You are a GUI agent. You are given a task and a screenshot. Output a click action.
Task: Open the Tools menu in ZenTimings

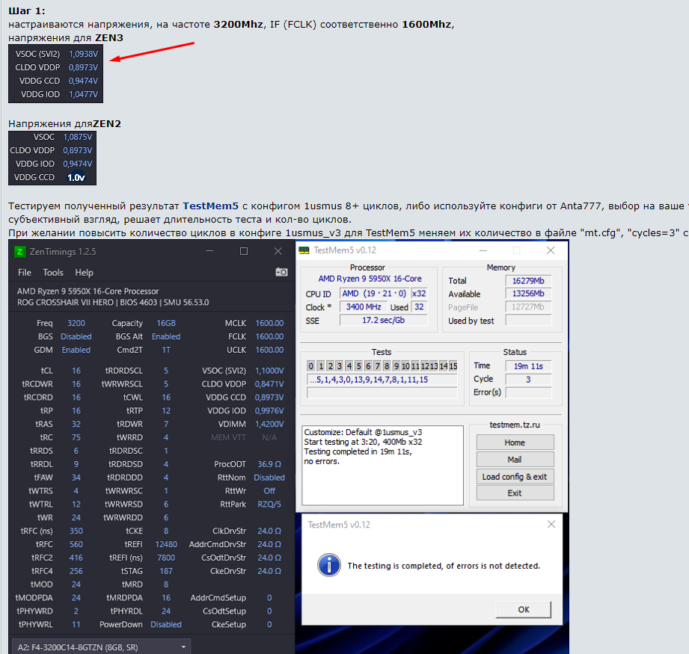click(x=53, y=273)
